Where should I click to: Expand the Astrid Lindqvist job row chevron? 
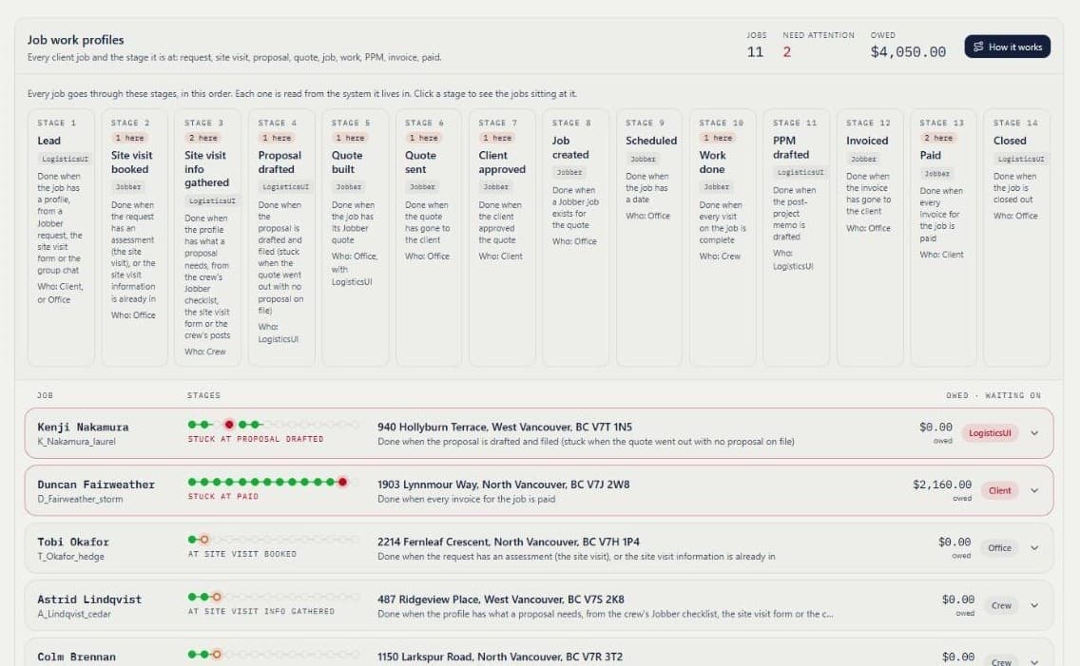pyautogui.click(x=1033, y=605)
